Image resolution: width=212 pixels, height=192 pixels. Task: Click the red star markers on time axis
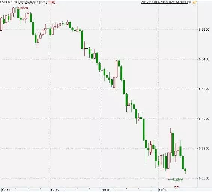click(x=177, y=187)
